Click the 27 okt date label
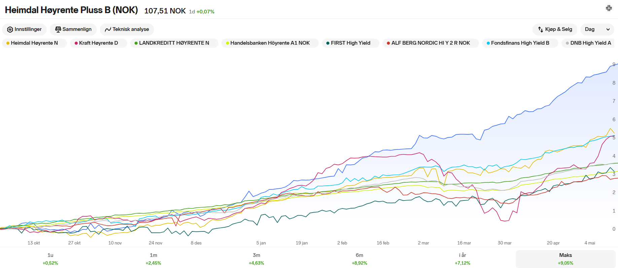The image size is (618, 268). click(74, 243)
